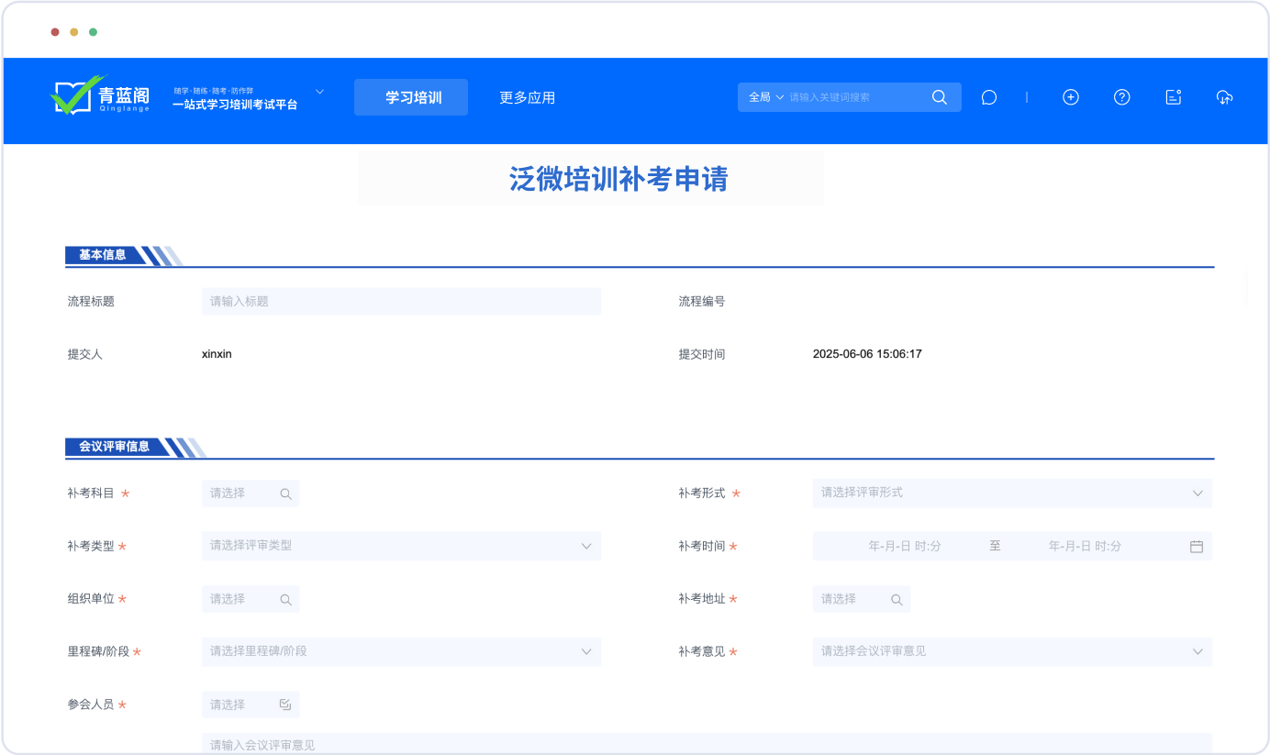Open the 更多应用 menu
The height and width of the screenshot is (755, 1270).
click(527, 97)
